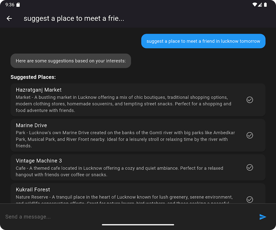
Task: Click the Suggested Places heading
Action: (x=33, y=77)
